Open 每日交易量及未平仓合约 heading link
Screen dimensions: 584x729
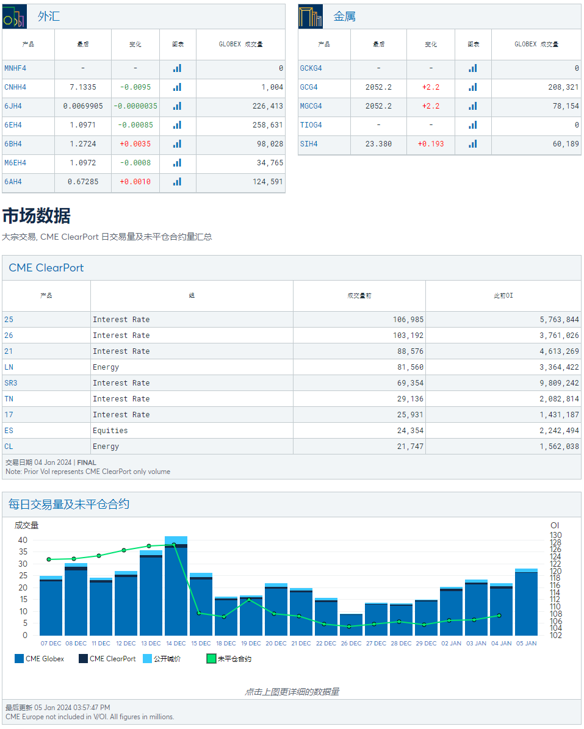coord(69,505)
